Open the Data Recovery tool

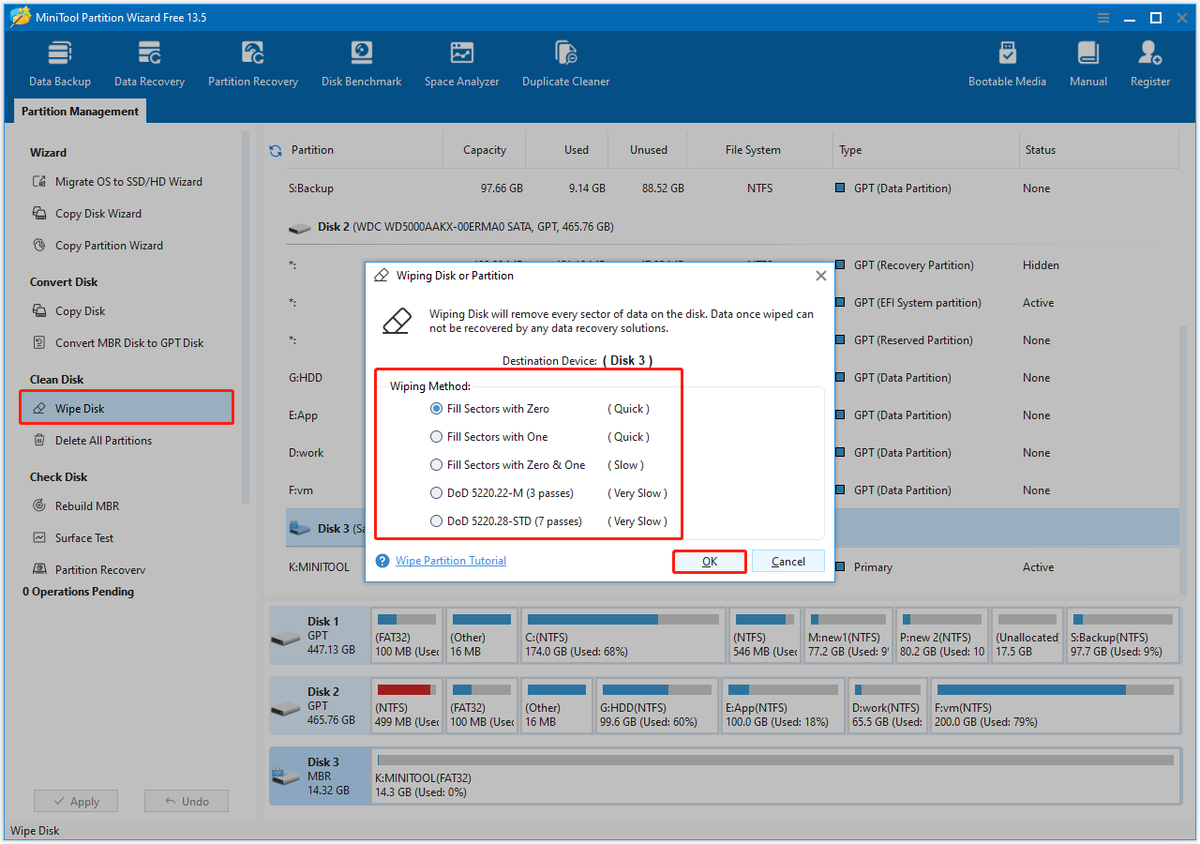pyautogui.click(x=149, y=62)
